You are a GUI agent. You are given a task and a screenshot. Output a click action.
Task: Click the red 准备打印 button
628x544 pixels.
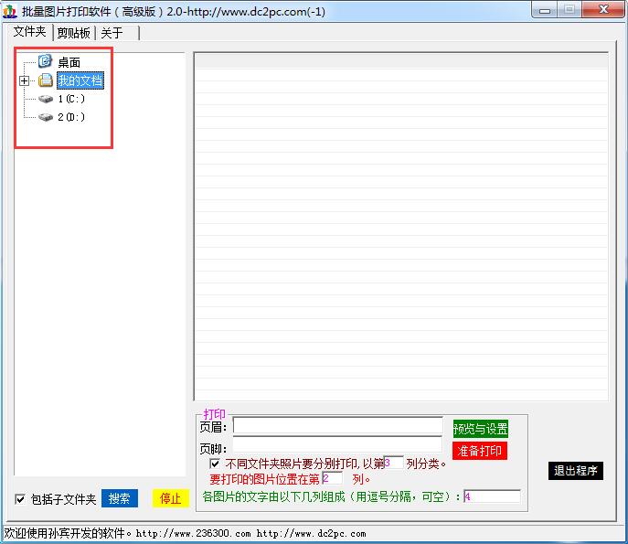pyautogui.click(x=480, y=451)
